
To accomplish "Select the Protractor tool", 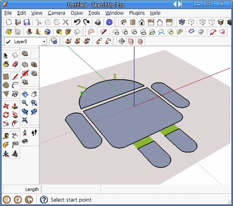I will click(6, 145).
